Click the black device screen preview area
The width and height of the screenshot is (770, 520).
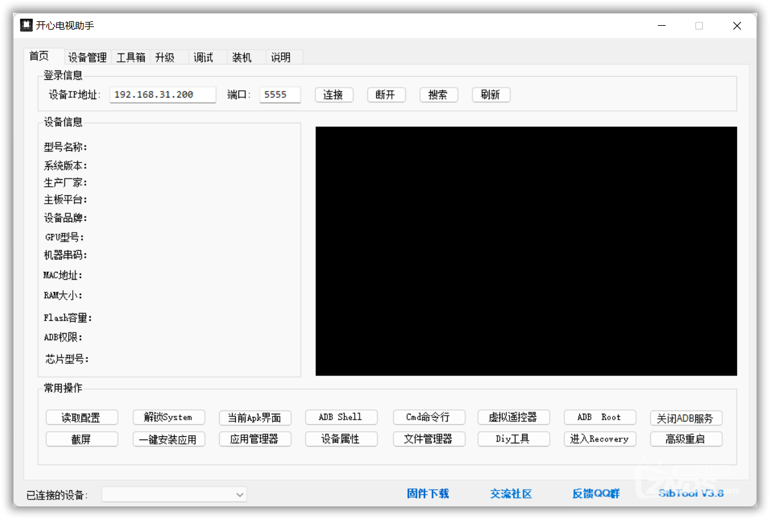click(526, 251)
